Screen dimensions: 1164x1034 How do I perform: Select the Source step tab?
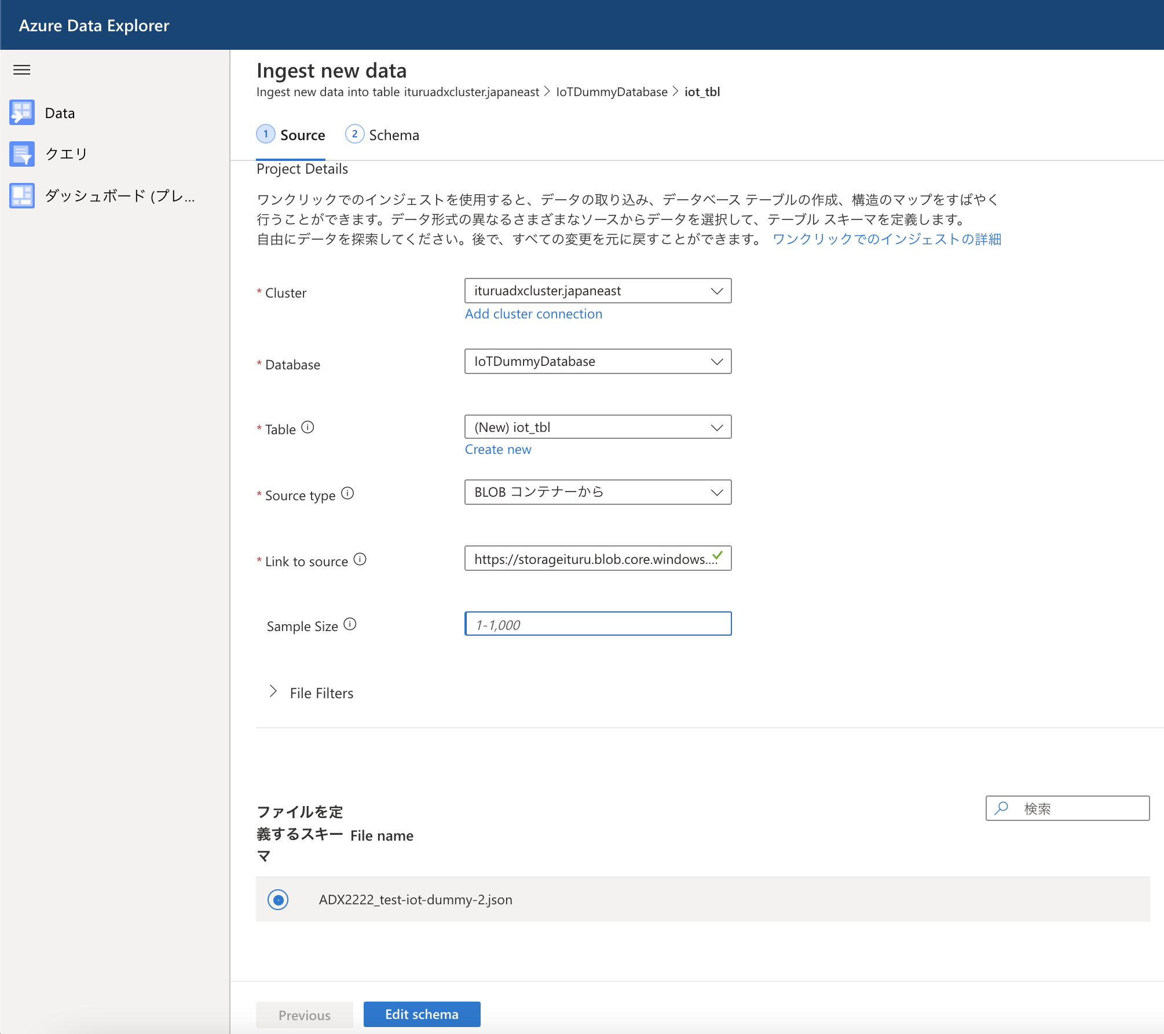pyautogui.click(x=291, y=135)
